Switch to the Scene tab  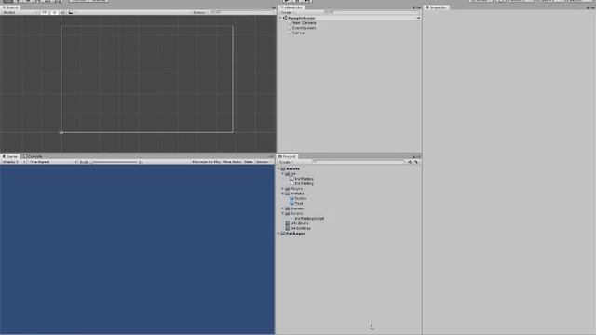point(10,7)
